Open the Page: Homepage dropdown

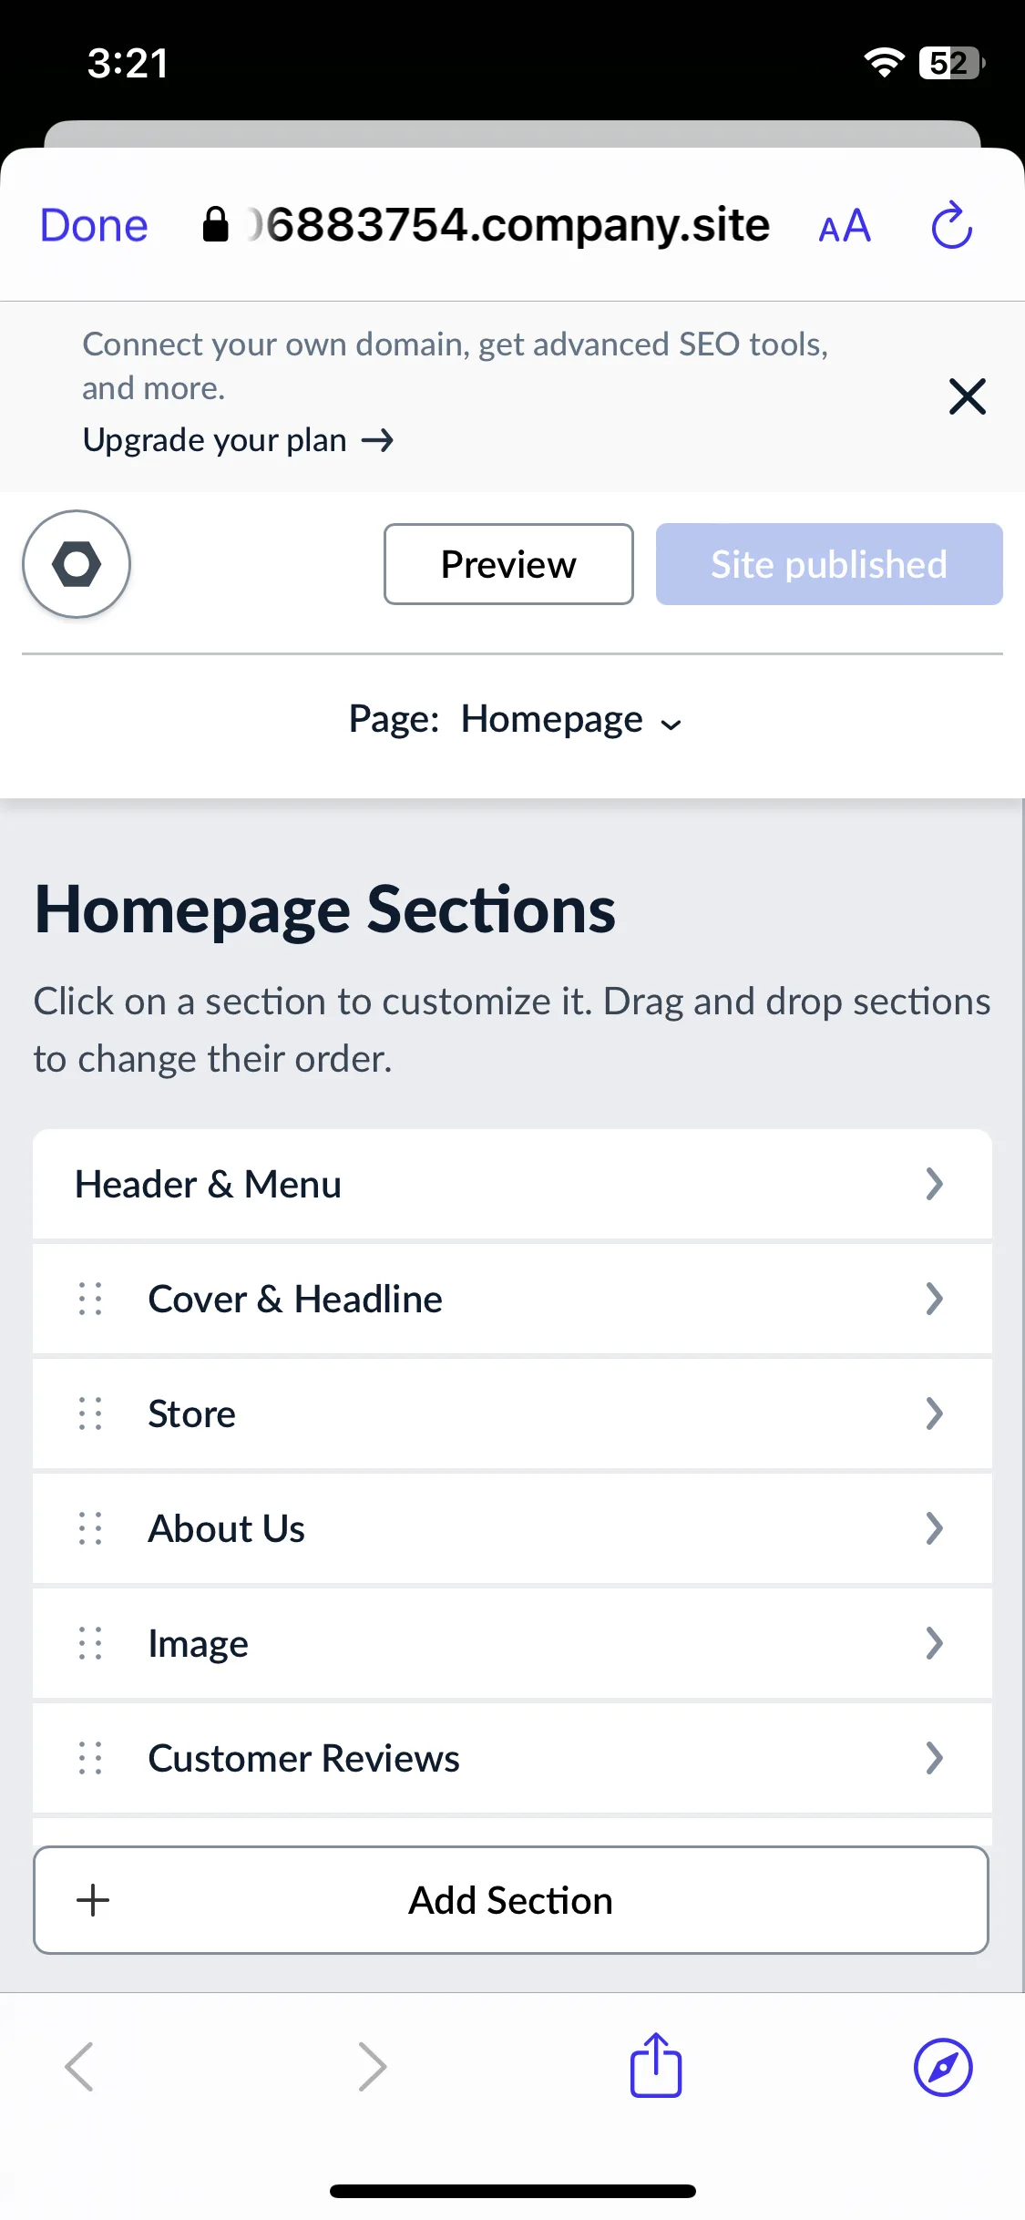515,720
